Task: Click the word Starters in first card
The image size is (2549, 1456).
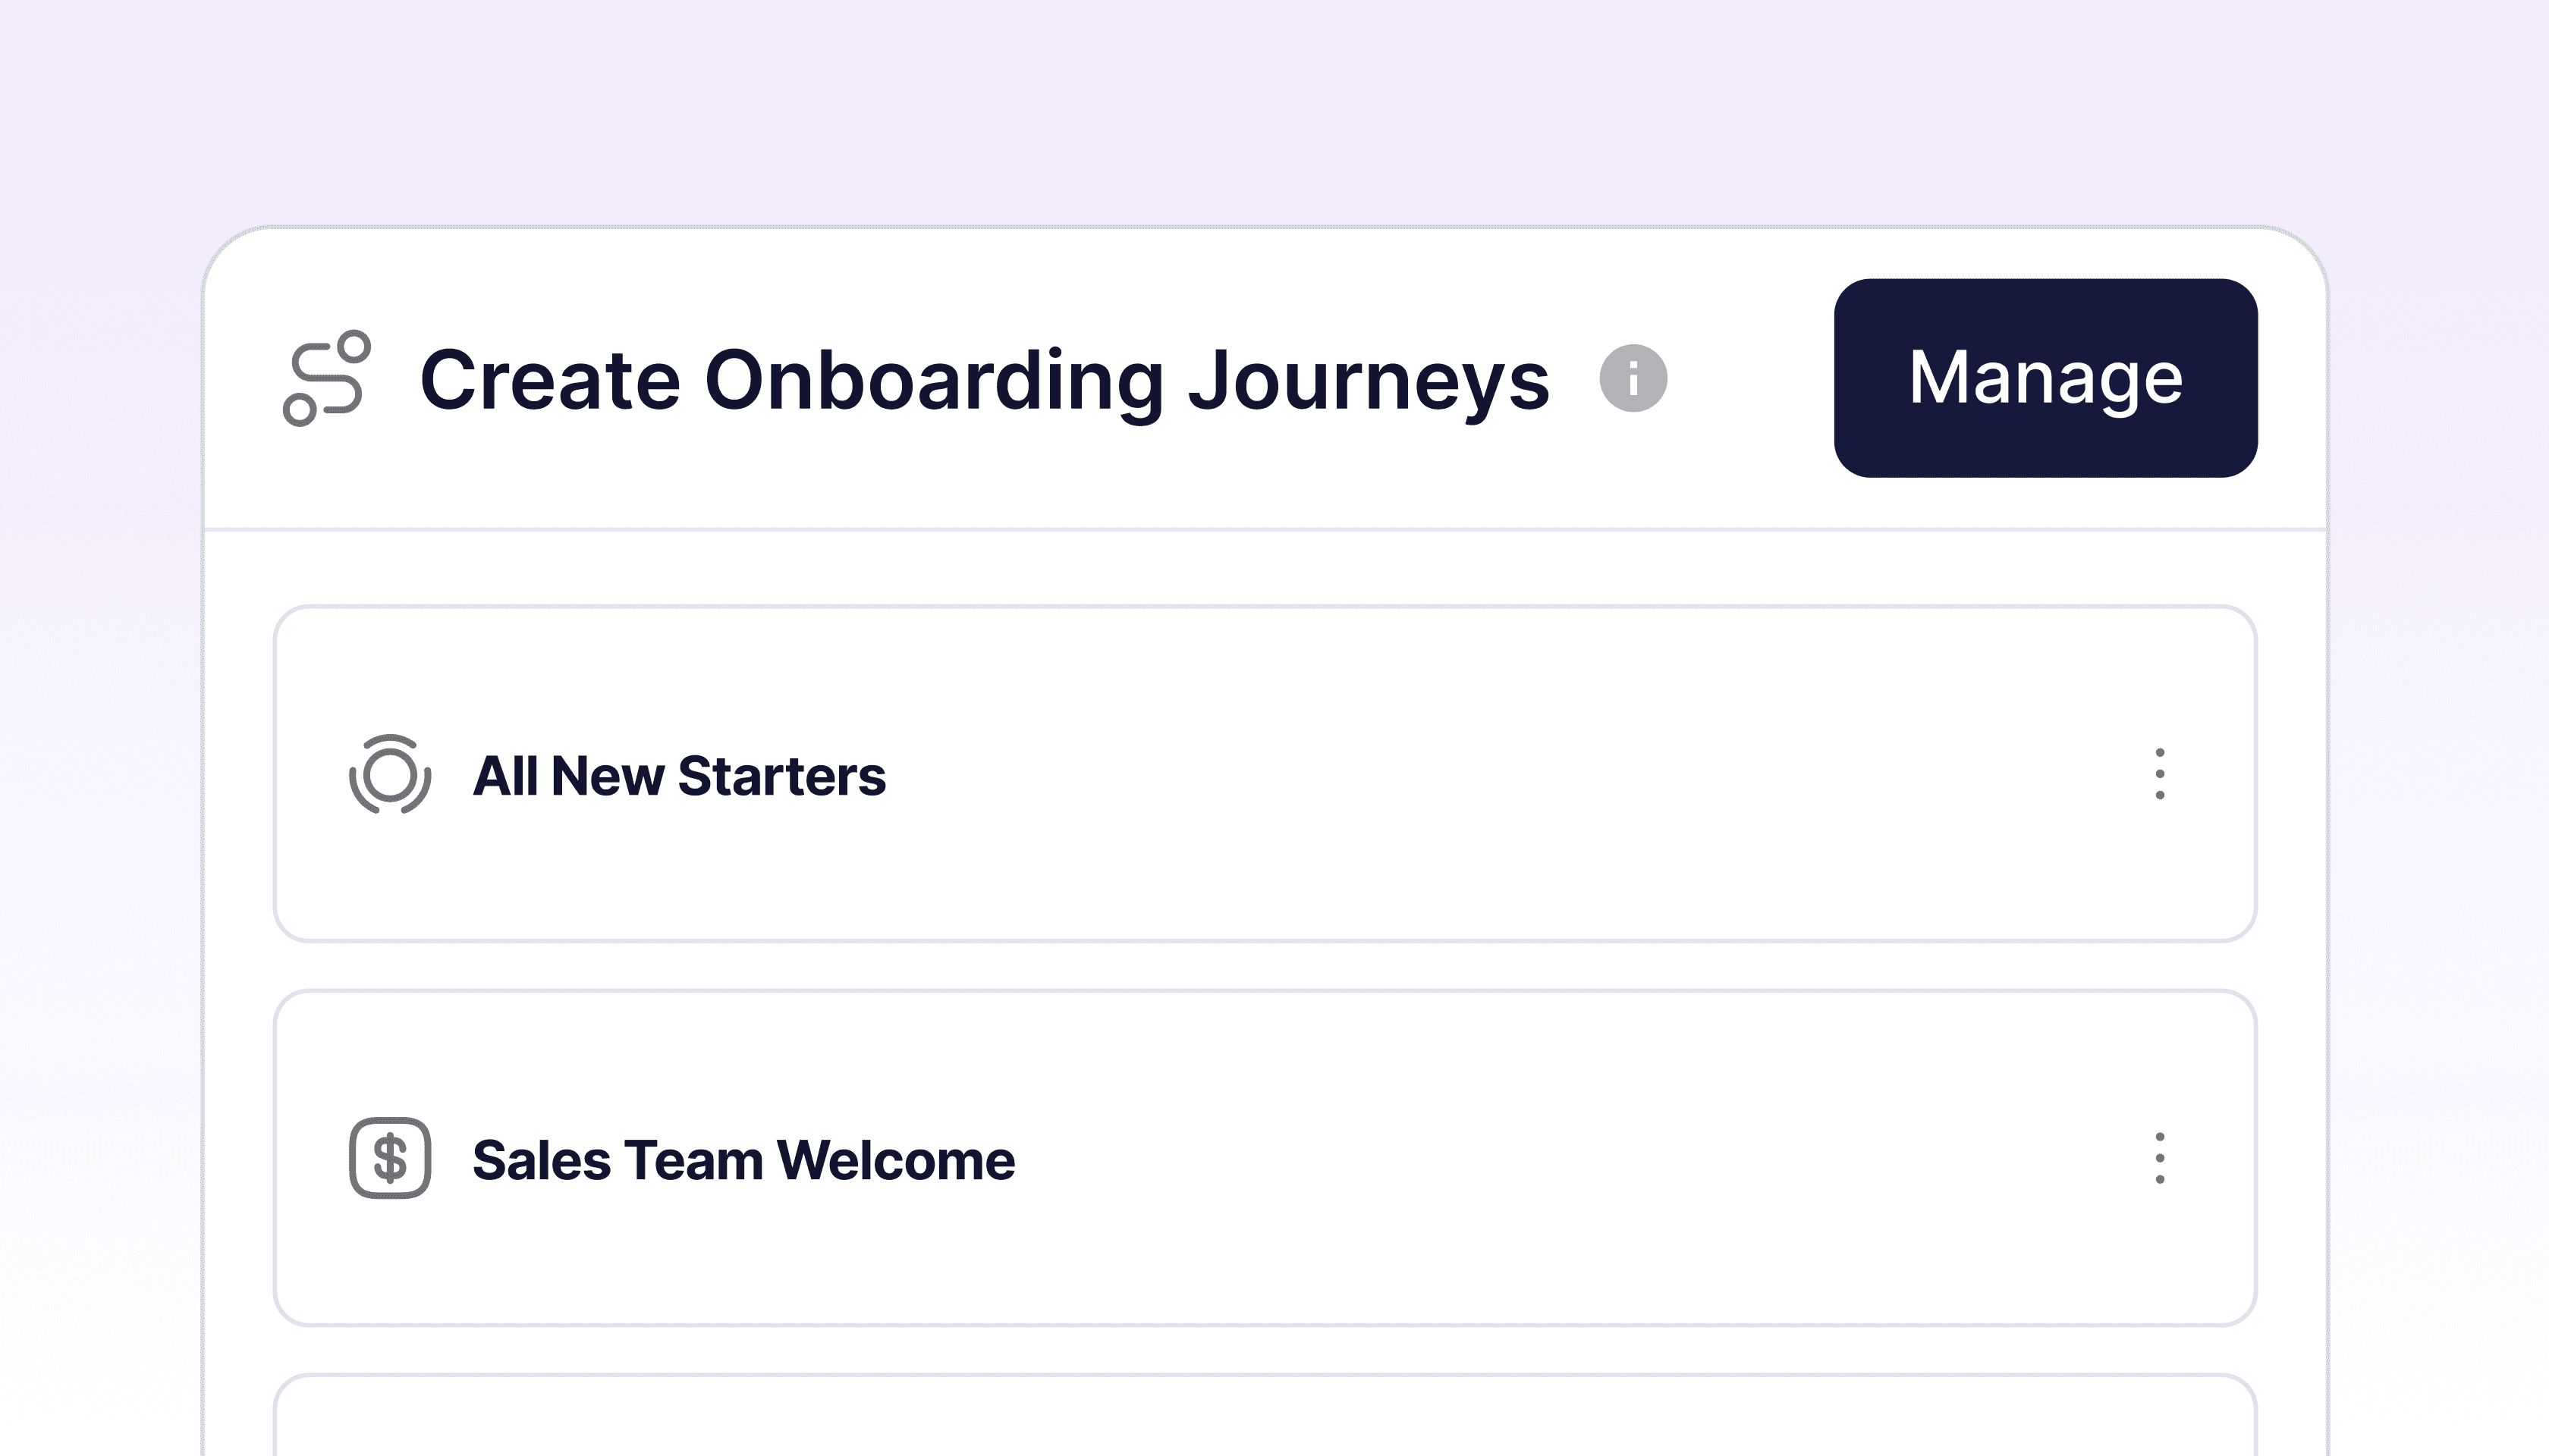Action: (x=781, y=776)
